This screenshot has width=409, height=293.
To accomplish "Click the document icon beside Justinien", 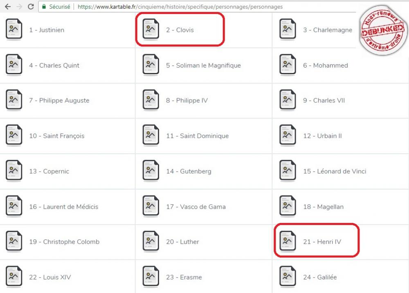I will [14, 30].
